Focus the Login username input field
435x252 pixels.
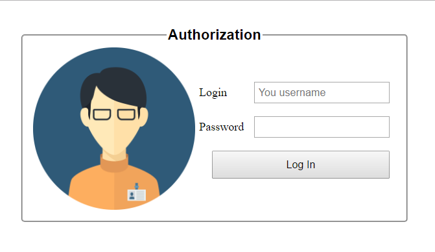[322, 92]
